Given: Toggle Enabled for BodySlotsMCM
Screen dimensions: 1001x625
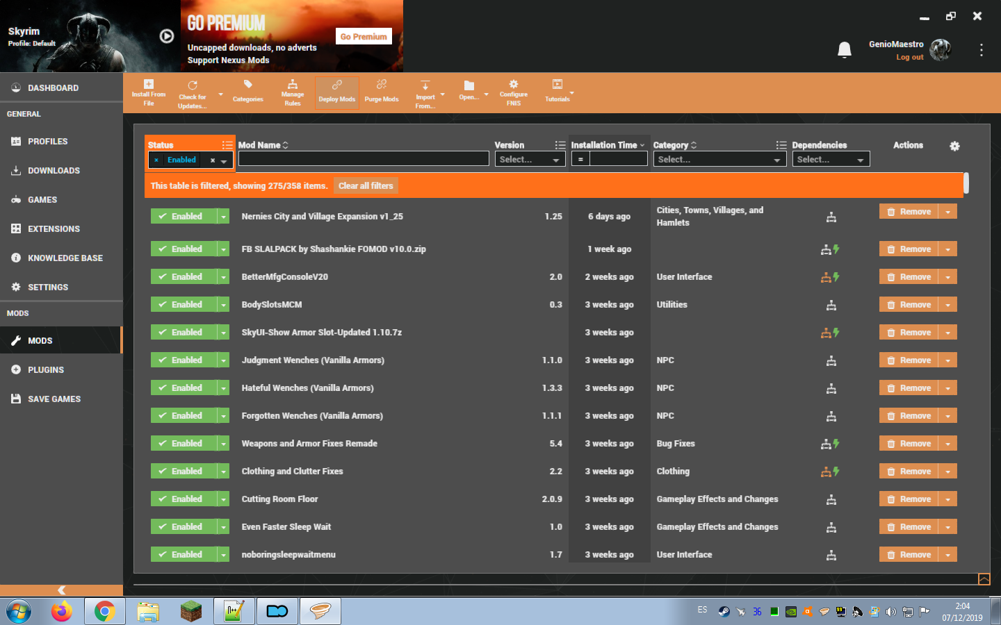Looking at the screenshot, I should coord(184,305).
